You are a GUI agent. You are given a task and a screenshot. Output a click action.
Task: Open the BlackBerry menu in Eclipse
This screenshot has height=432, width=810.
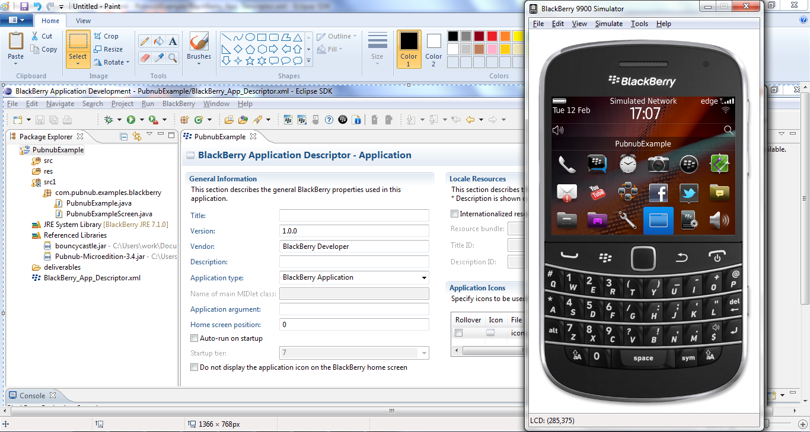pyautogui.click(x=178, y=104)
